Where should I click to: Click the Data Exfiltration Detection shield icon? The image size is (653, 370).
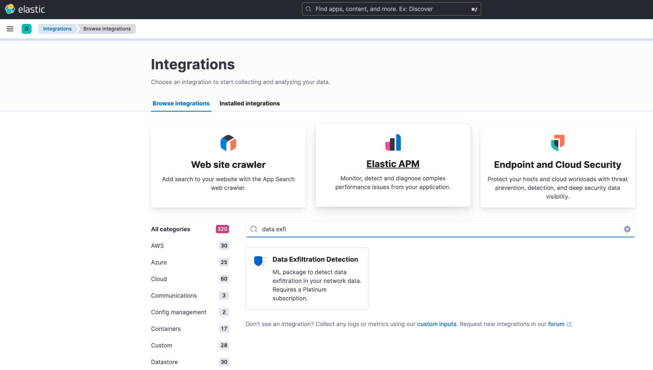[260, 261]
